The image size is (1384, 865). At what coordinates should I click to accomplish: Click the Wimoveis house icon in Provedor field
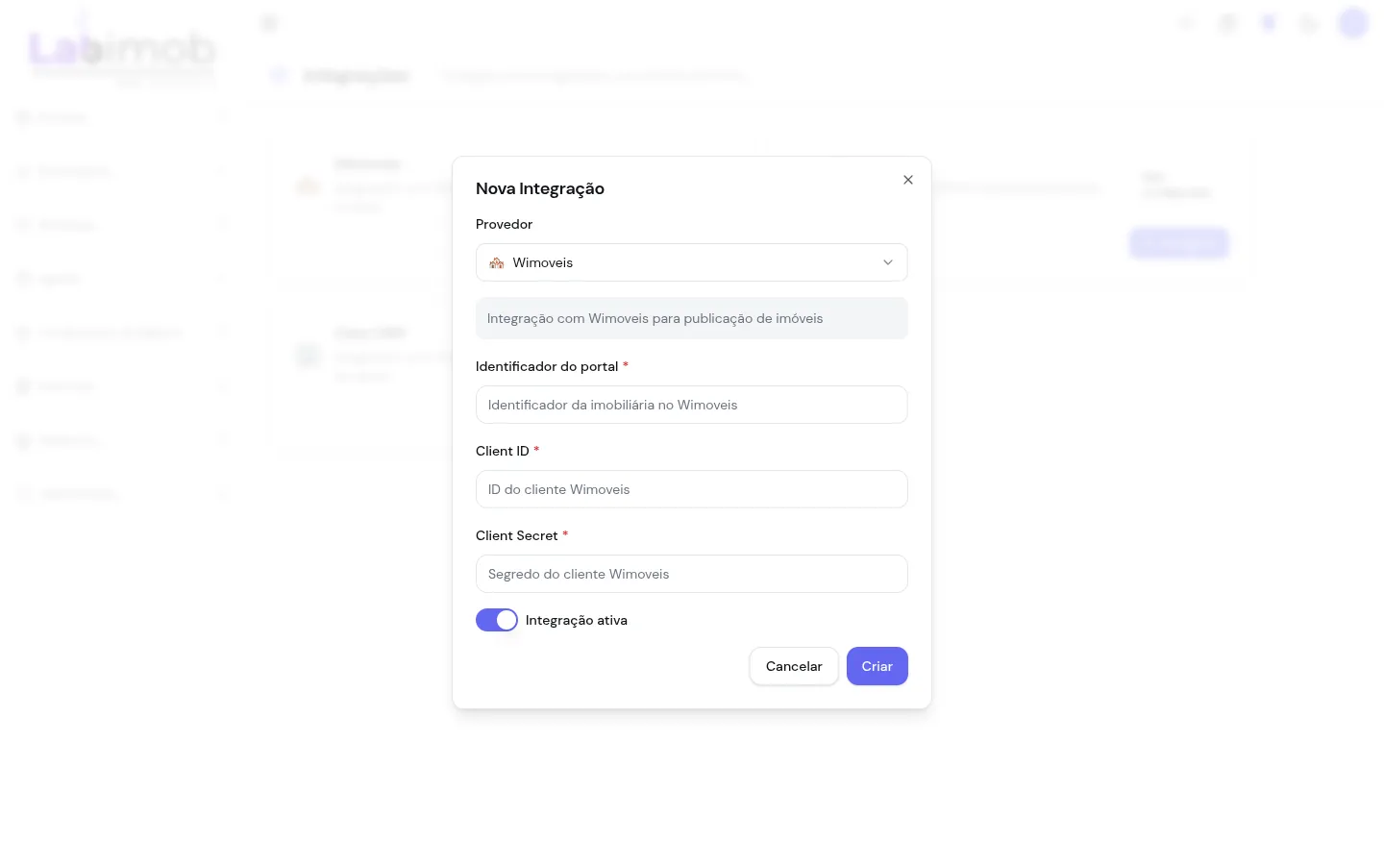pos(497,262)
